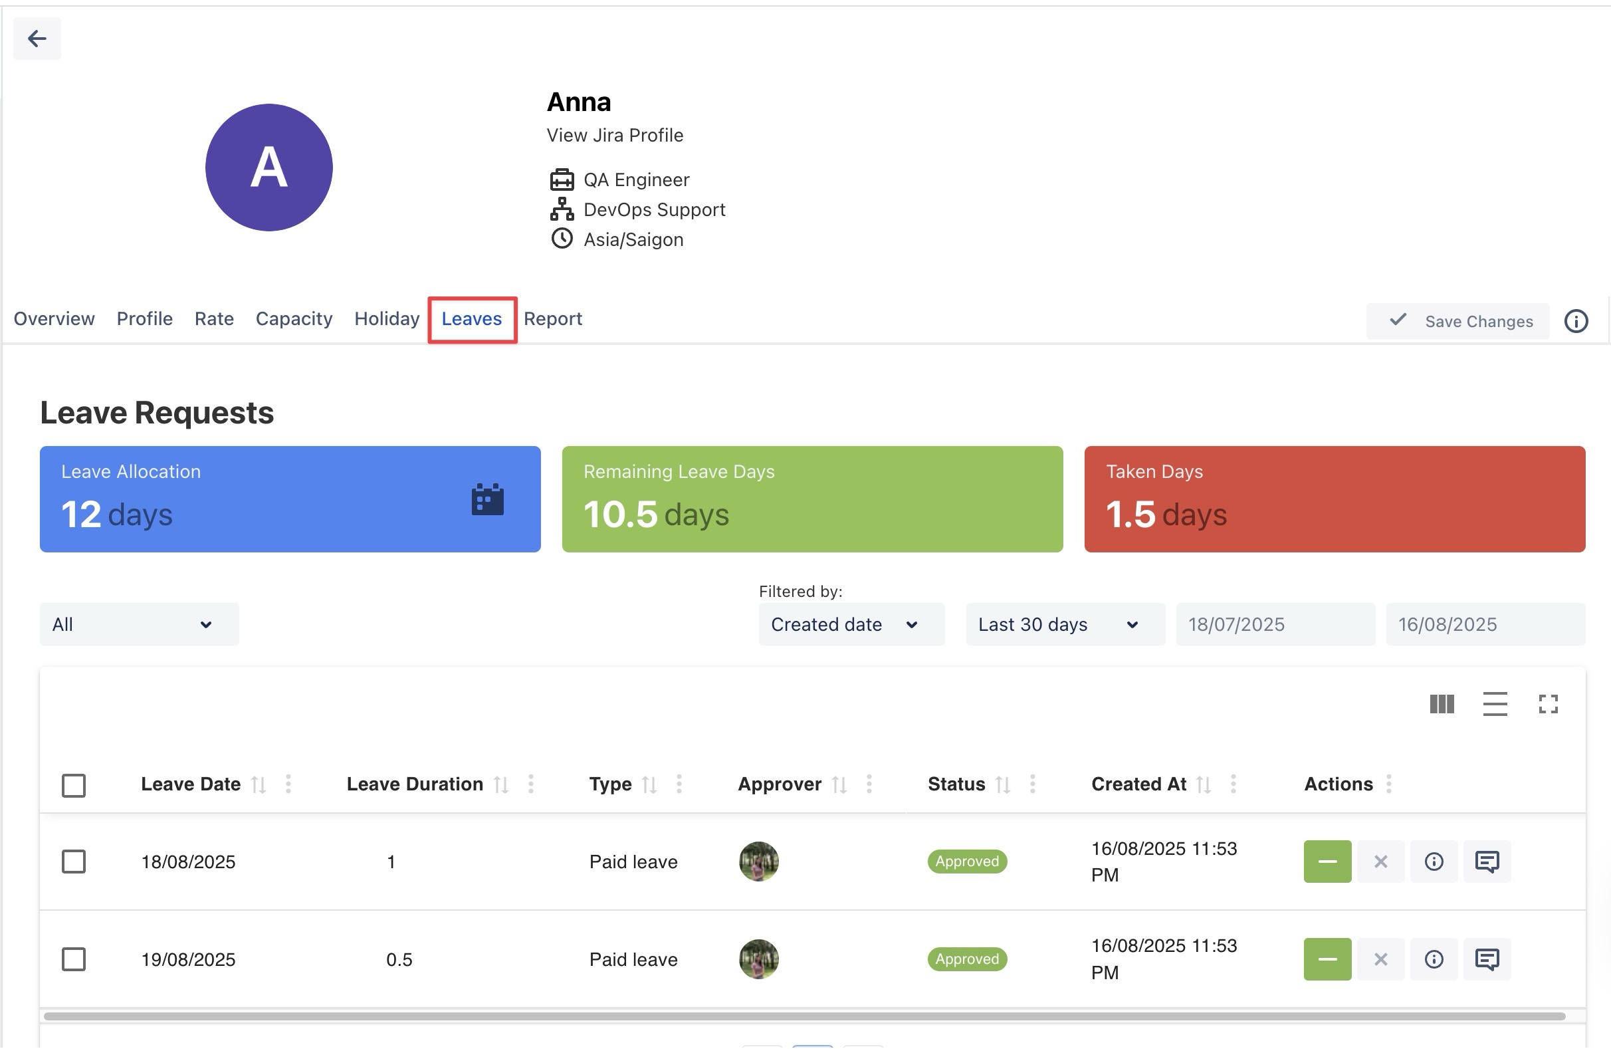Viewport: 1611px width, 1049px height.
Task: Click the 18/07/2025 start date field
Action: pos(1275,624)
